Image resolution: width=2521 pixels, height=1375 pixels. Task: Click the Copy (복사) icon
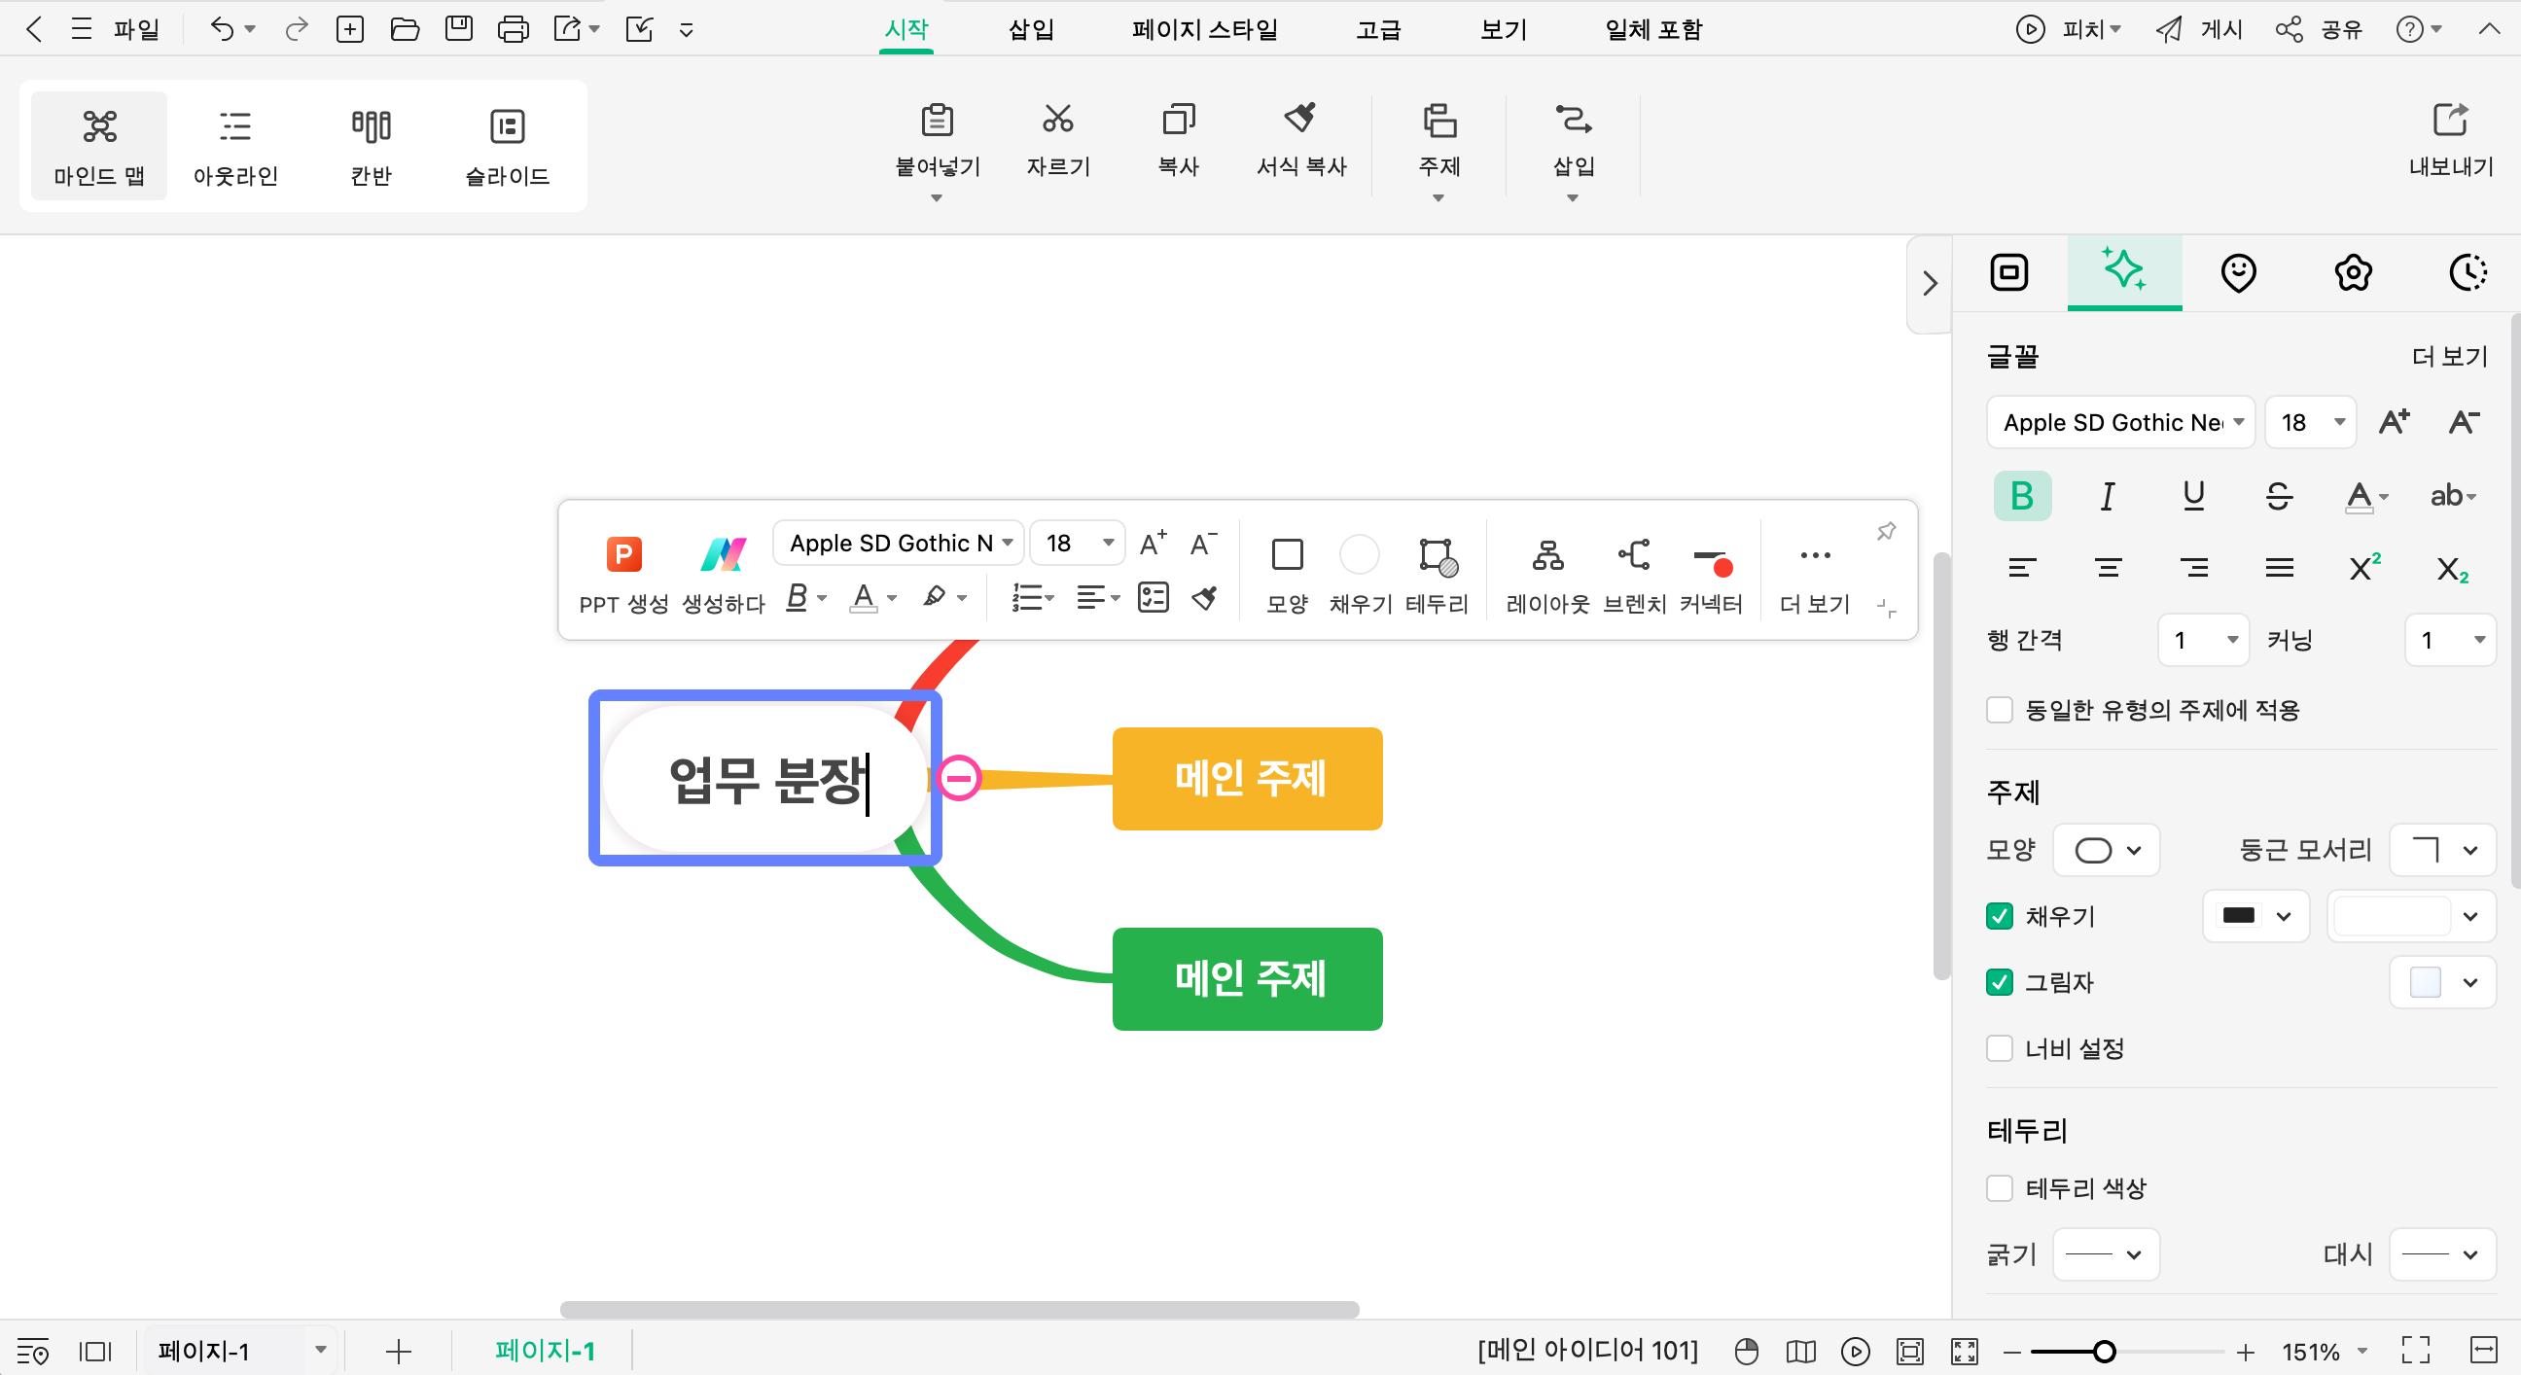(x=1178, y=120)
